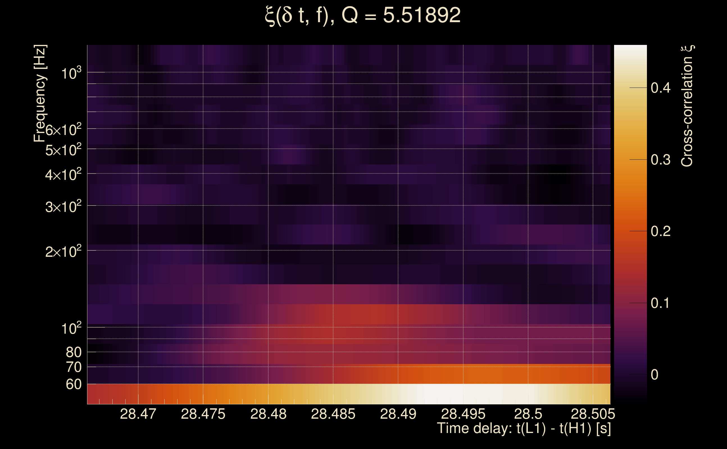Click the 28.5 x-axis tick label
This screenshot has width=727, height=449.
528,414
